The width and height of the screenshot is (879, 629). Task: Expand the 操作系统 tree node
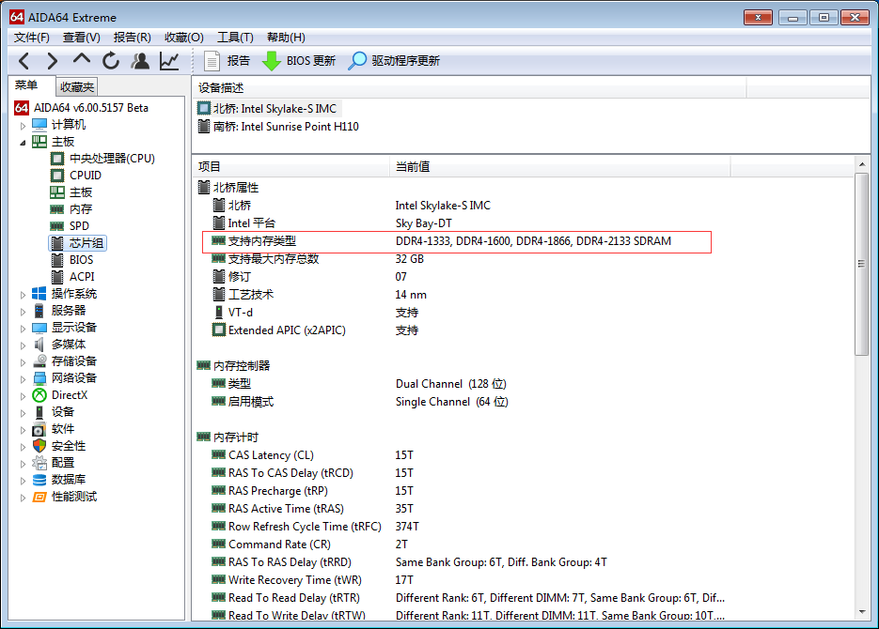(23, 295)
